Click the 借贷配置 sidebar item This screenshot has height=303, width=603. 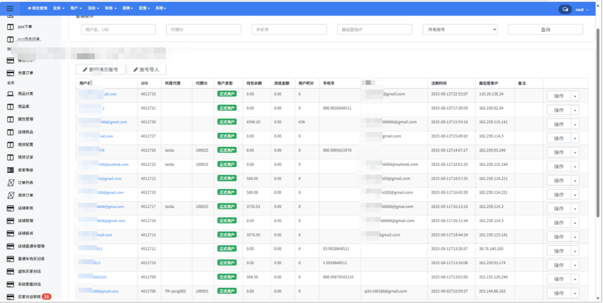click(26, 144)
